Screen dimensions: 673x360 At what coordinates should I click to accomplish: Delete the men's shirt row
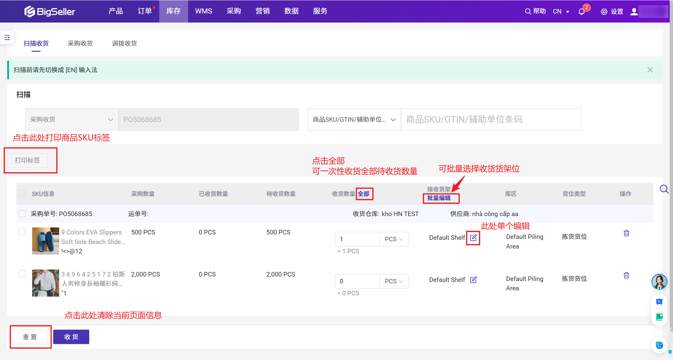point(626,275)
